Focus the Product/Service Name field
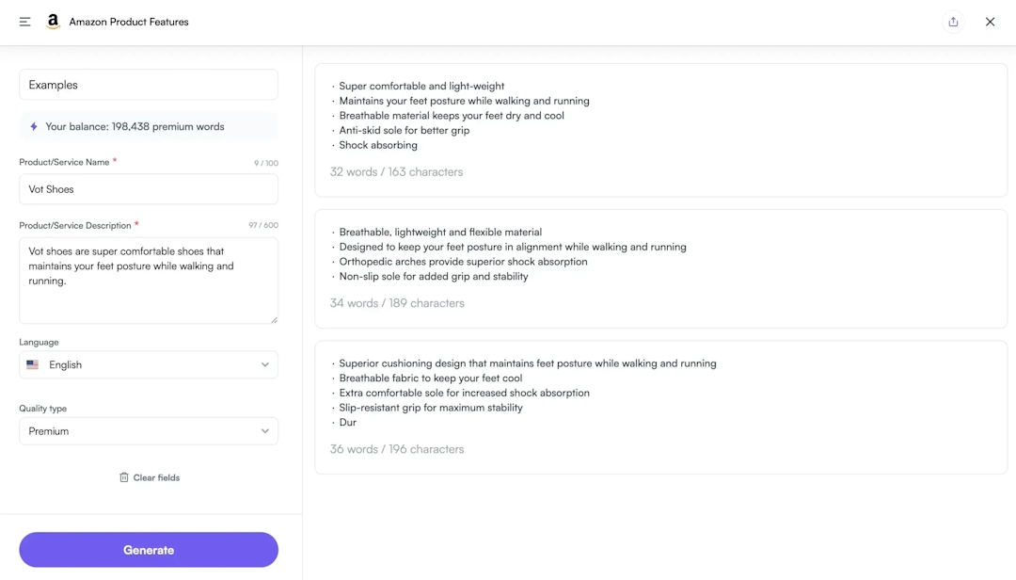Screen dimensions: 1016x580 (x=149, y=189)
